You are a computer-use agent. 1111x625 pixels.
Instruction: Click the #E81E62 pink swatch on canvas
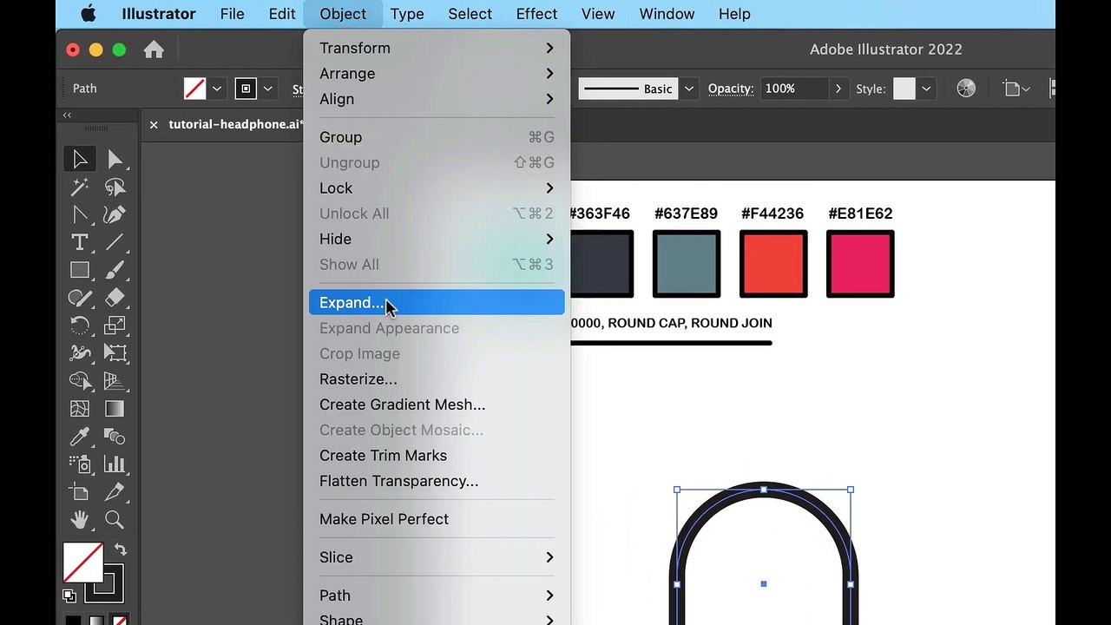pos(860,264)
